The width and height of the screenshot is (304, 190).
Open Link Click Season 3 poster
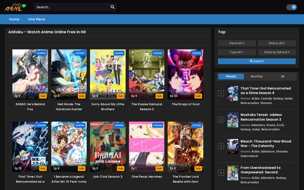(x=108, y=147)
